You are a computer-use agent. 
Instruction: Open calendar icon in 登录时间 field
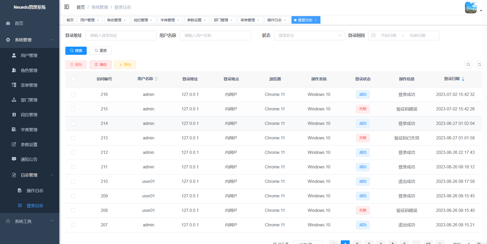[373, 36]
